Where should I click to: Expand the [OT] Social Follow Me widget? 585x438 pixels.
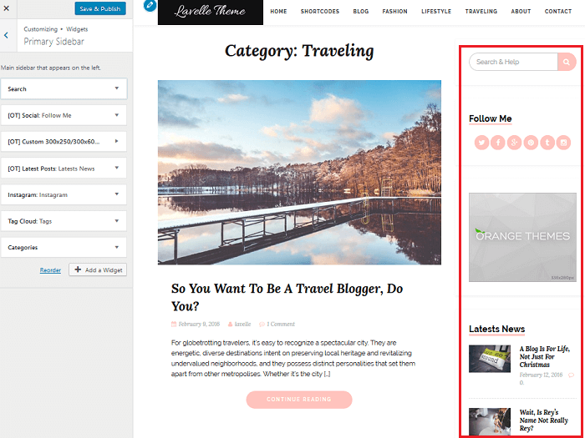point(64,115)
